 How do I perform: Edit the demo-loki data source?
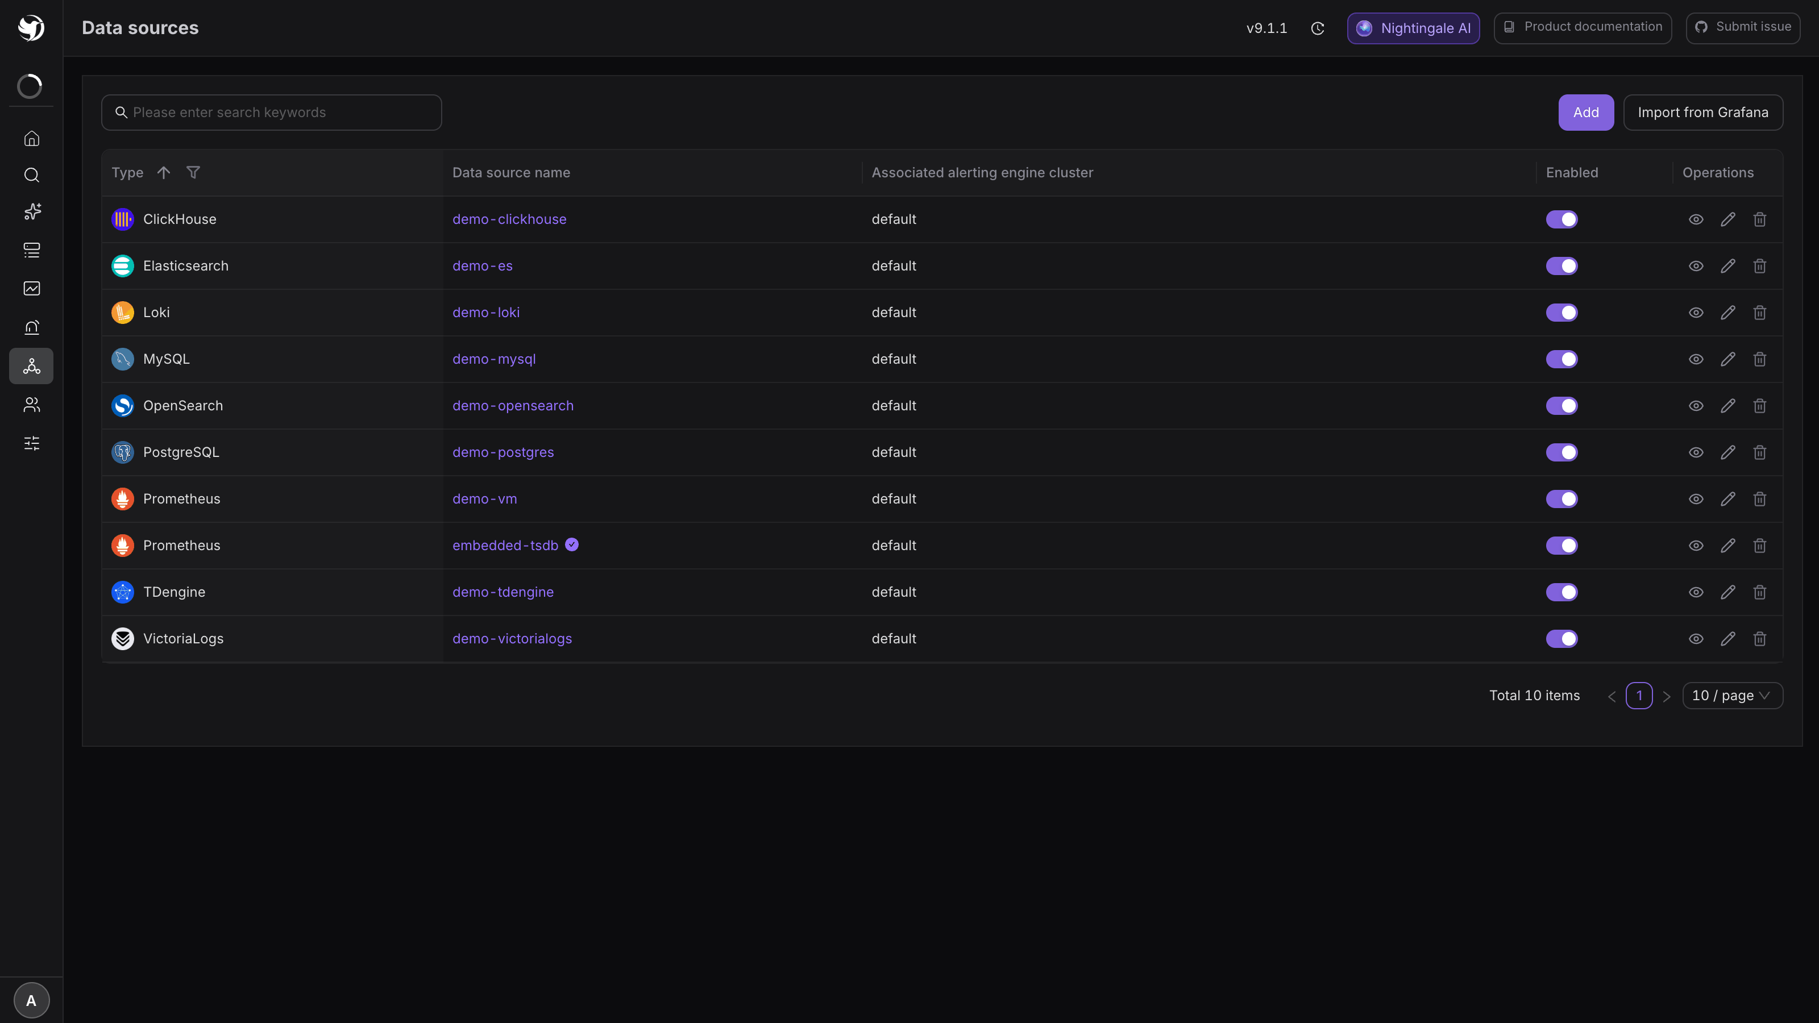[1728, 313]
